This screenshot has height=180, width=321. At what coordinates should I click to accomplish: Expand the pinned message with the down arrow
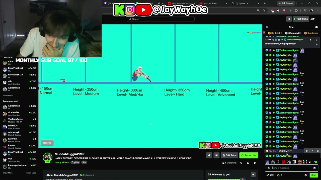316,44
